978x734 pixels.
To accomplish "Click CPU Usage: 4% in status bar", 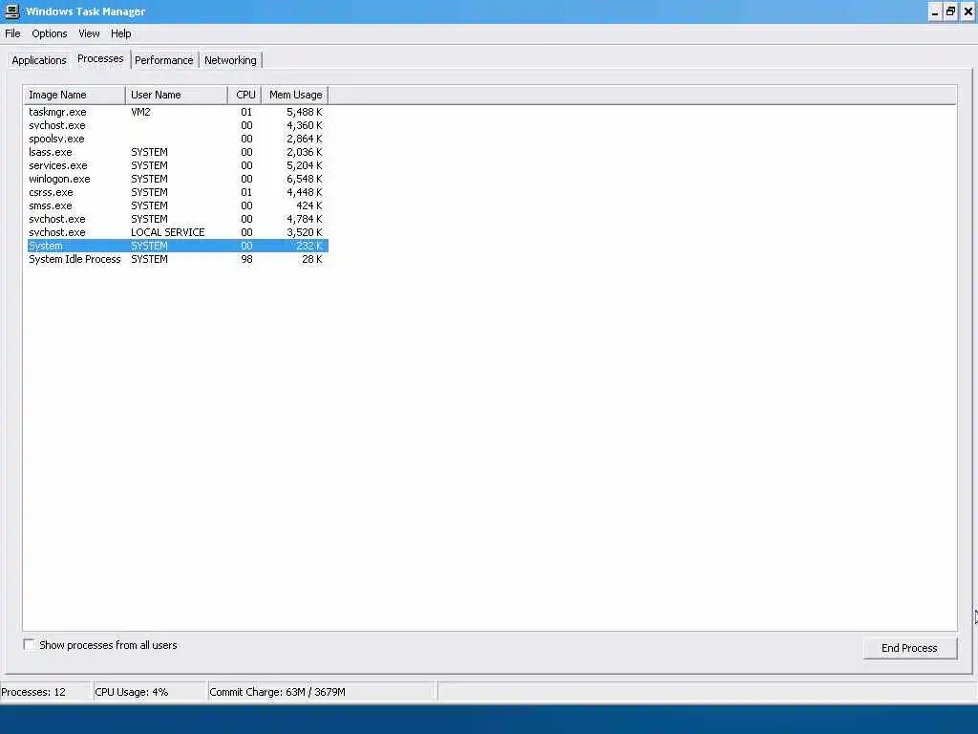I will pyautogui.click(x=132, y=692).
